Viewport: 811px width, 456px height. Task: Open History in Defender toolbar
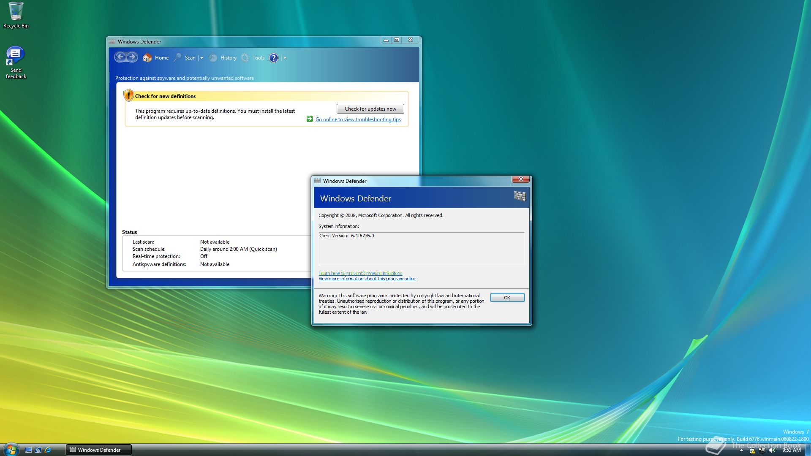pyautogui.click(x=229, y=58)
